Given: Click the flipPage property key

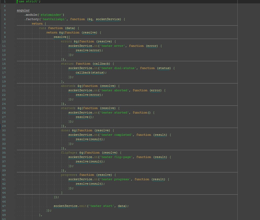Looking at the screenshot, I should tap(68, 153).
